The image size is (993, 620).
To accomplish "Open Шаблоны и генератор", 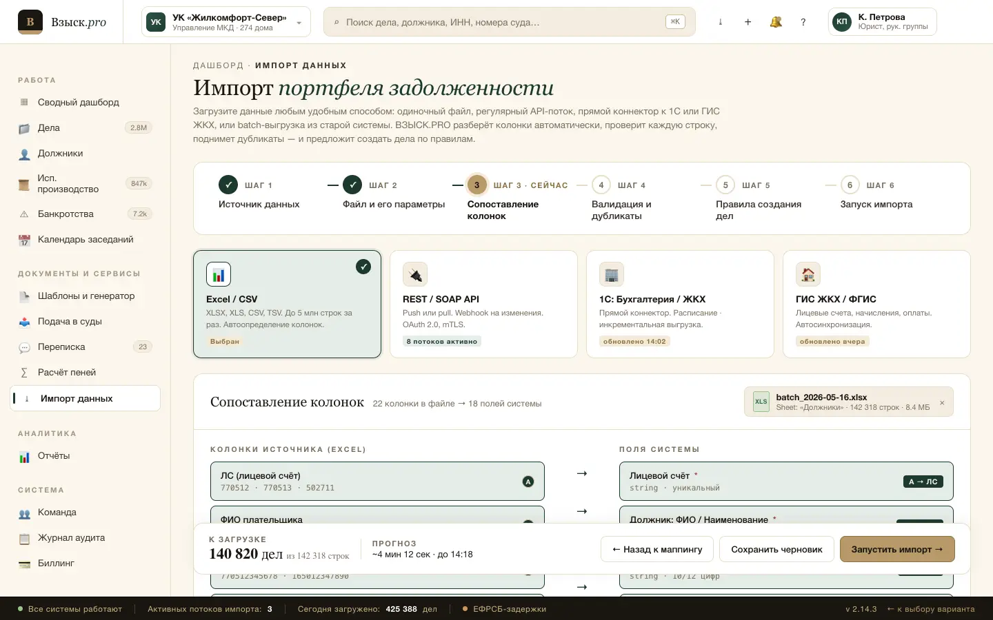I will (86, 296).
